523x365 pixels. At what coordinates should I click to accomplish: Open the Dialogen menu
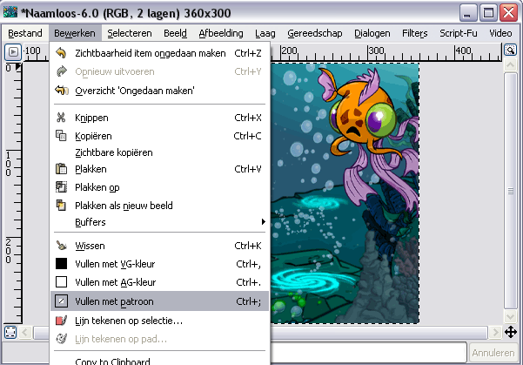pyautogui.click(x=372, y=33)
